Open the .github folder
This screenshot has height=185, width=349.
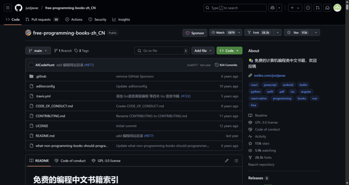(x=41, y=76)
